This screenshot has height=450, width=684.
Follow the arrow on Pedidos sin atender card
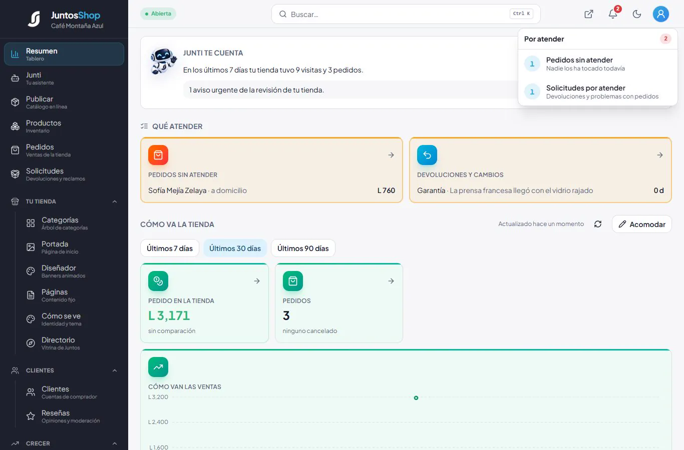point(391,155)
